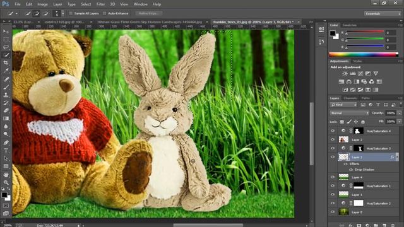The width and height of the screenshot is (404, 227).
Task: Click the Refine Edge button
Action: [x=149, y=13]
